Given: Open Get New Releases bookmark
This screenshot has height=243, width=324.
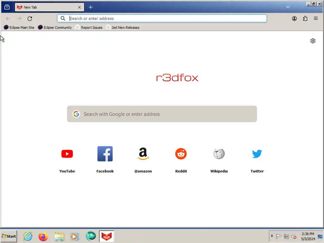Looking at the screenshot, I should tap(123, 28).
